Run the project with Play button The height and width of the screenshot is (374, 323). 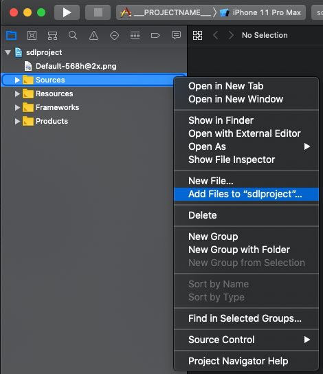pyautogui.click(x=67, y=12)
